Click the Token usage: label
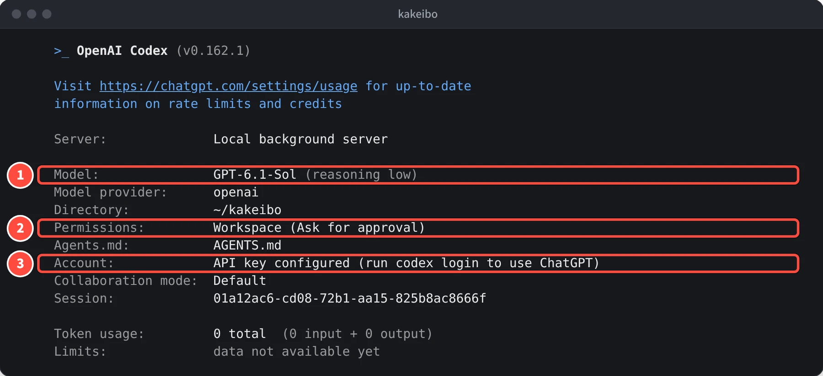Screen dimensions: 823x376 click(x=99, y=334)
